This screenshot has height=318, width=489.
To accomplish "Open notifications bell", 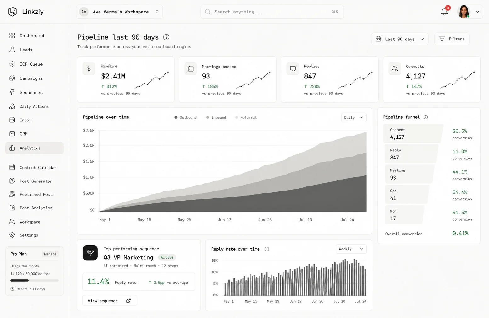I will 444,12.
